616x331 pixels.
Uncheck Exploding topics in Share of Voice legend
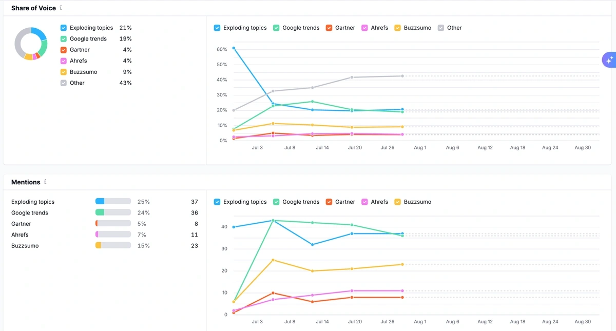point(64,28)
